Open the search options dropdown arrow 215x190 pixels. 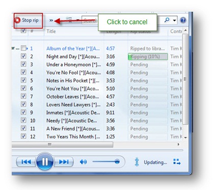click(x=174, y=20)
